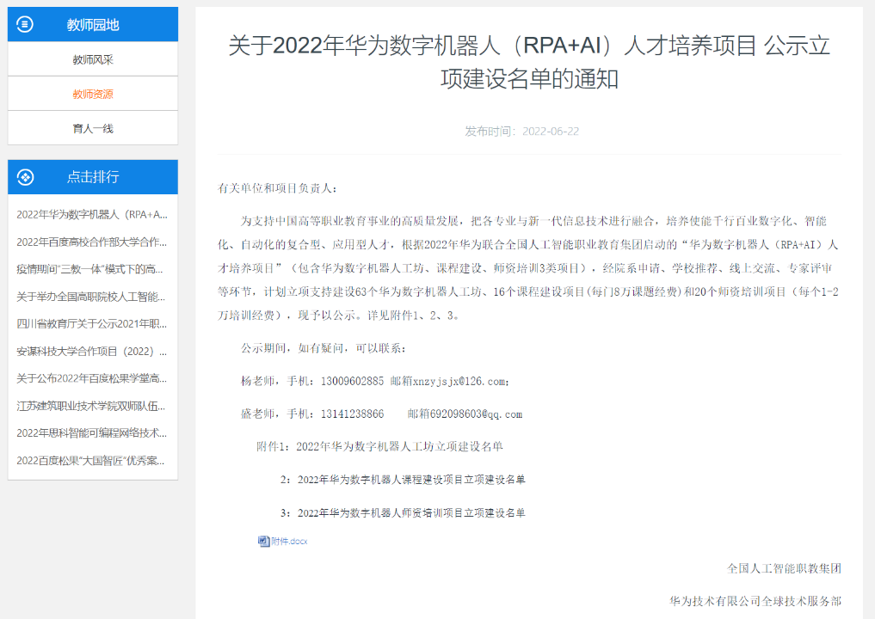Click phone number 13141238866
This screenshot has height=619, width=875.
point(352,414)
